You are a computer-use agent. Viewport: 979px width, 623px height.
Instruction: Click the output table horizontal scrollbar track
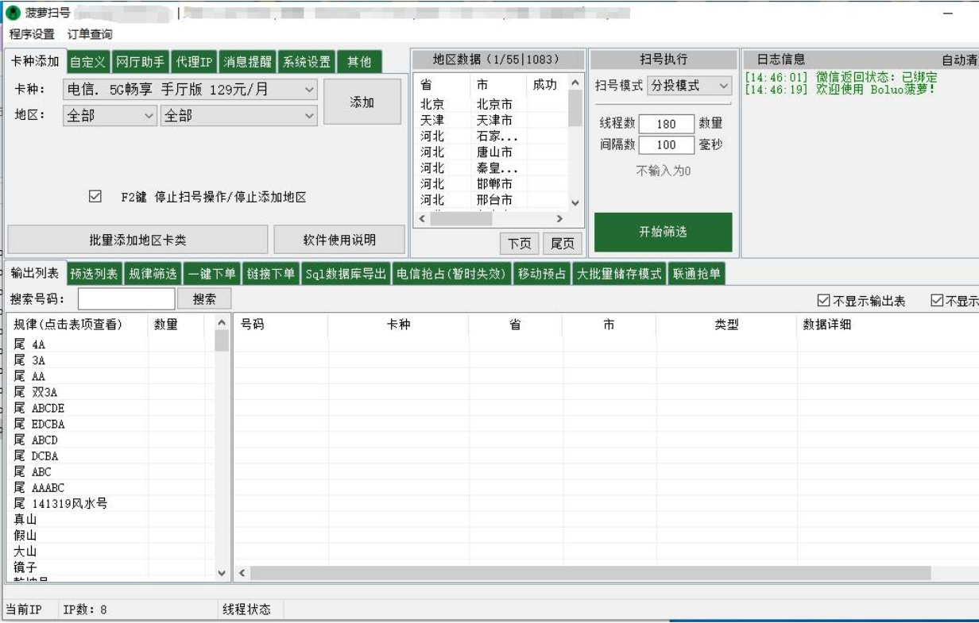590,573
